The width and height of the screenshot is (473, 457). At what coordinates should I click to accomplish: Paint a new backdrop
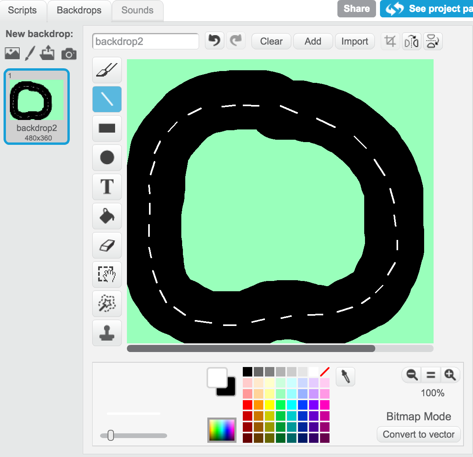point(30,53)
